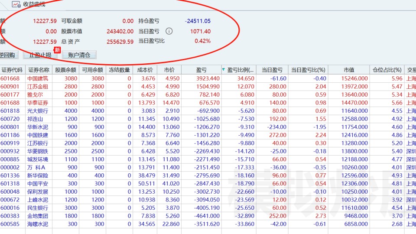Sort by 仓位占比(%) column header
This screenshot has height=234, width=416.
click(387, 70)
